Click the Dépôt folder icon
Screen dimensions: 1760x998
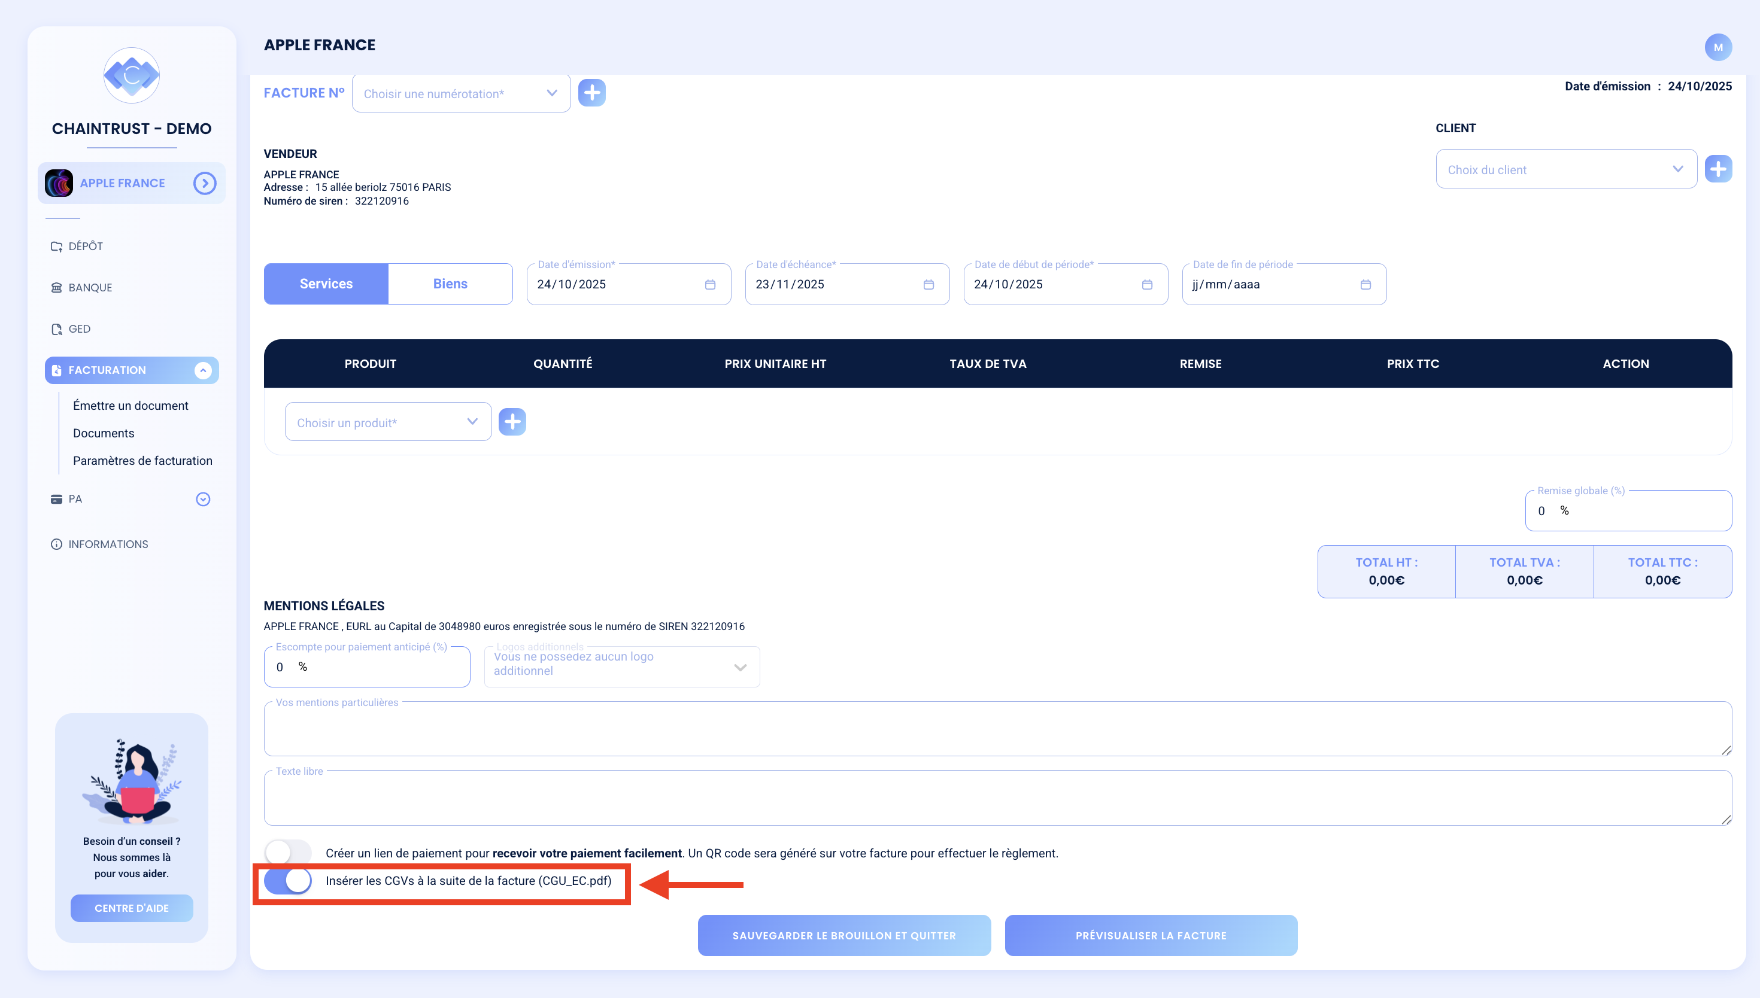56,246
